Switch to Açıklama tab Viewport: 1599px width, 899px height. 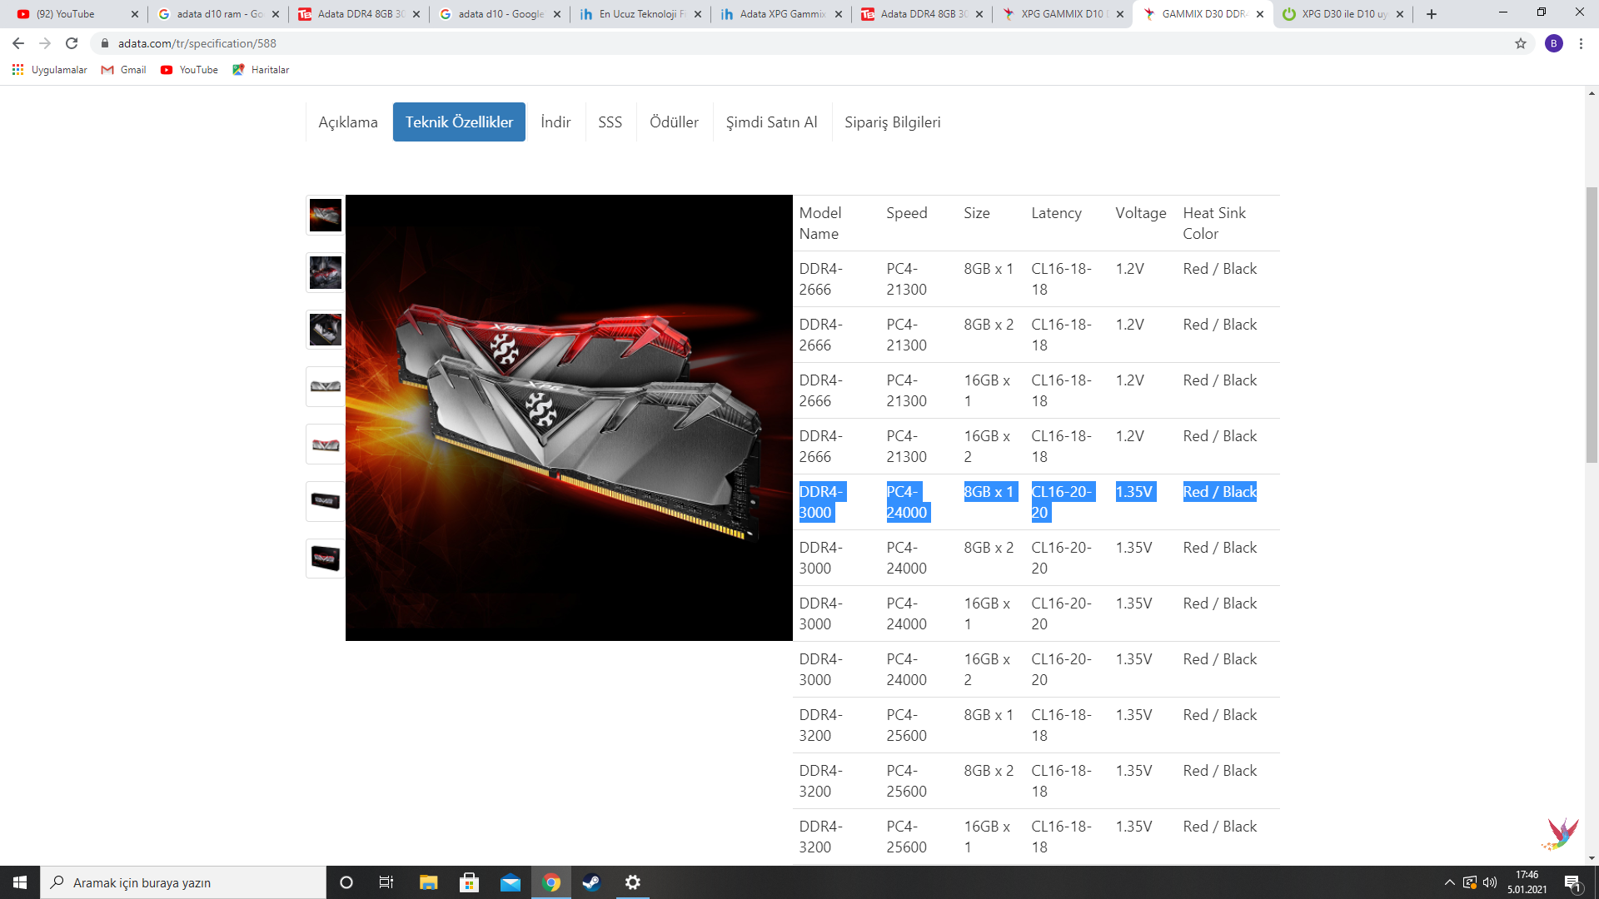point(347,122)
